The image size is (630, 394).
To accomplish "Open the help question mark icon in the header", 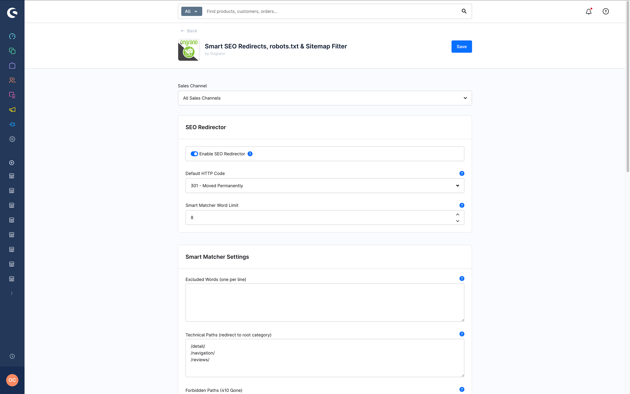I will tap(606, 11).
